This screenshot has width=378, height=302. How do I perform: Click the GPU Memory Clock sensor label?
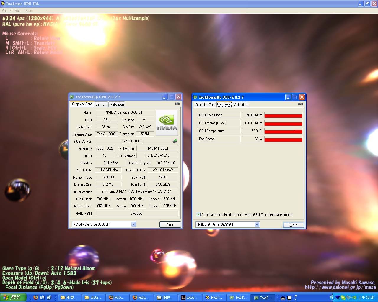(219, 123)
